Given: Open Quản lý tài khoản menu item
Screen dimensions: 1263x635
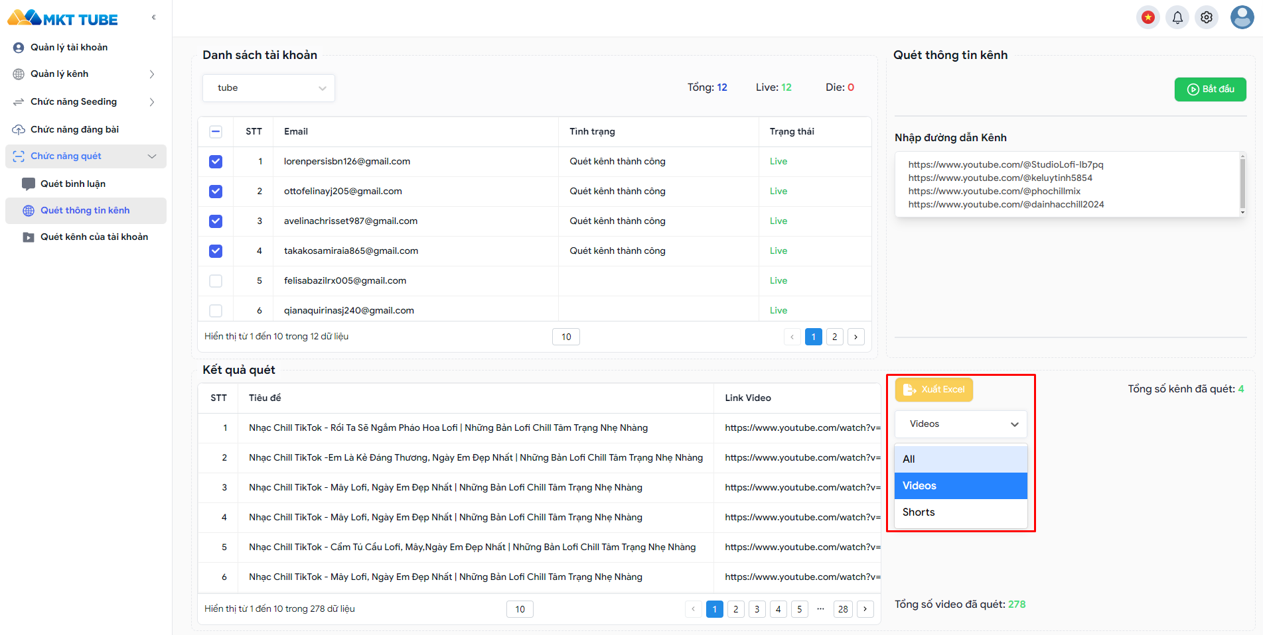Looking at the screenshot, I should tap(86, 48).
